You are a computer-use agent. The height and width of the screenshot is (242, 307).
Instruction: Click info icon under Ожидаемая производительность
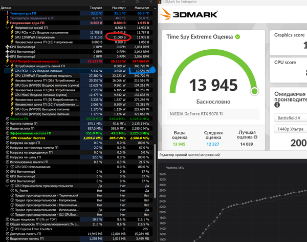277,105
